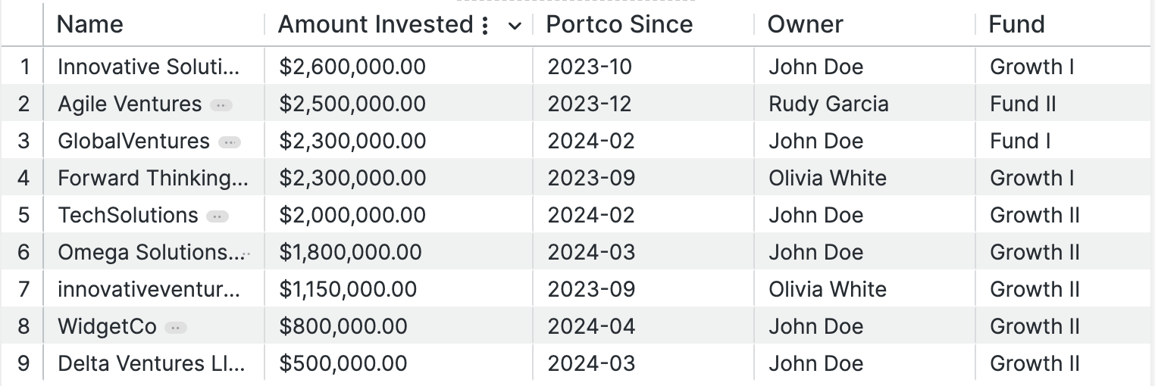This screenshot has height=386, width=1155.
Task: Select the Portco Since column header
Action: [x=643, y=24]
